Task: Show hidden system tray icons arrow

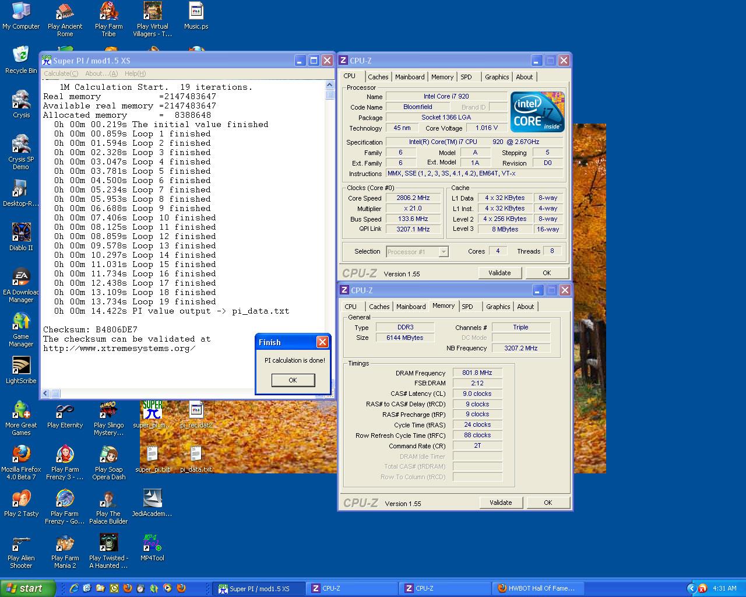Action: 692,588
